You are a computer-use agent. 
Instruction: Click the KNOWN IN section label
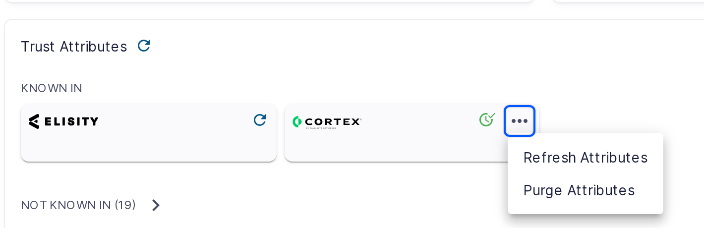[52, 88]
